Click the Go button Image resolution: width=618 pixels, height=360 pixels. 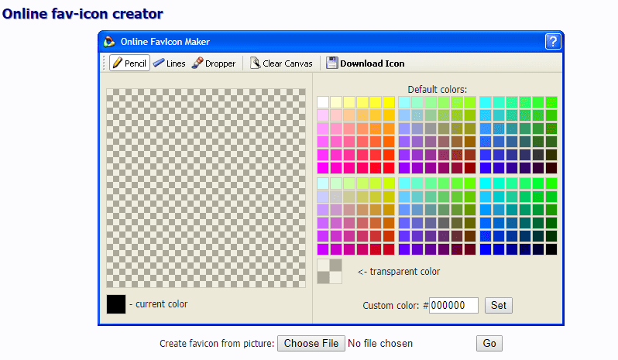click(489, 344)
